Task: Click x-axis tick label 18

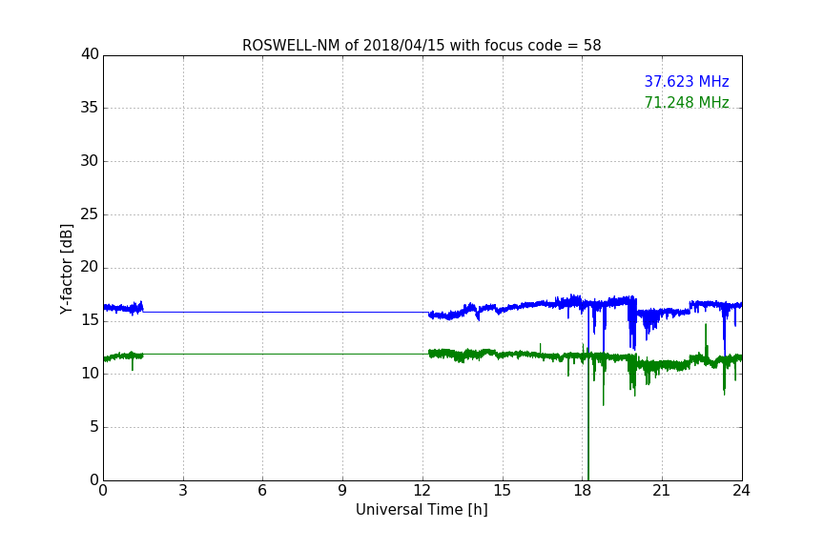Action: [x=583, y=491]
